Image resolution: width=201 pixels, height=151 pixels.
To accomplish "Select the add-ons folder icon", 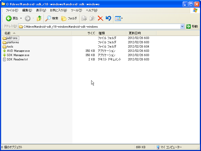I will tap(5, 38).
